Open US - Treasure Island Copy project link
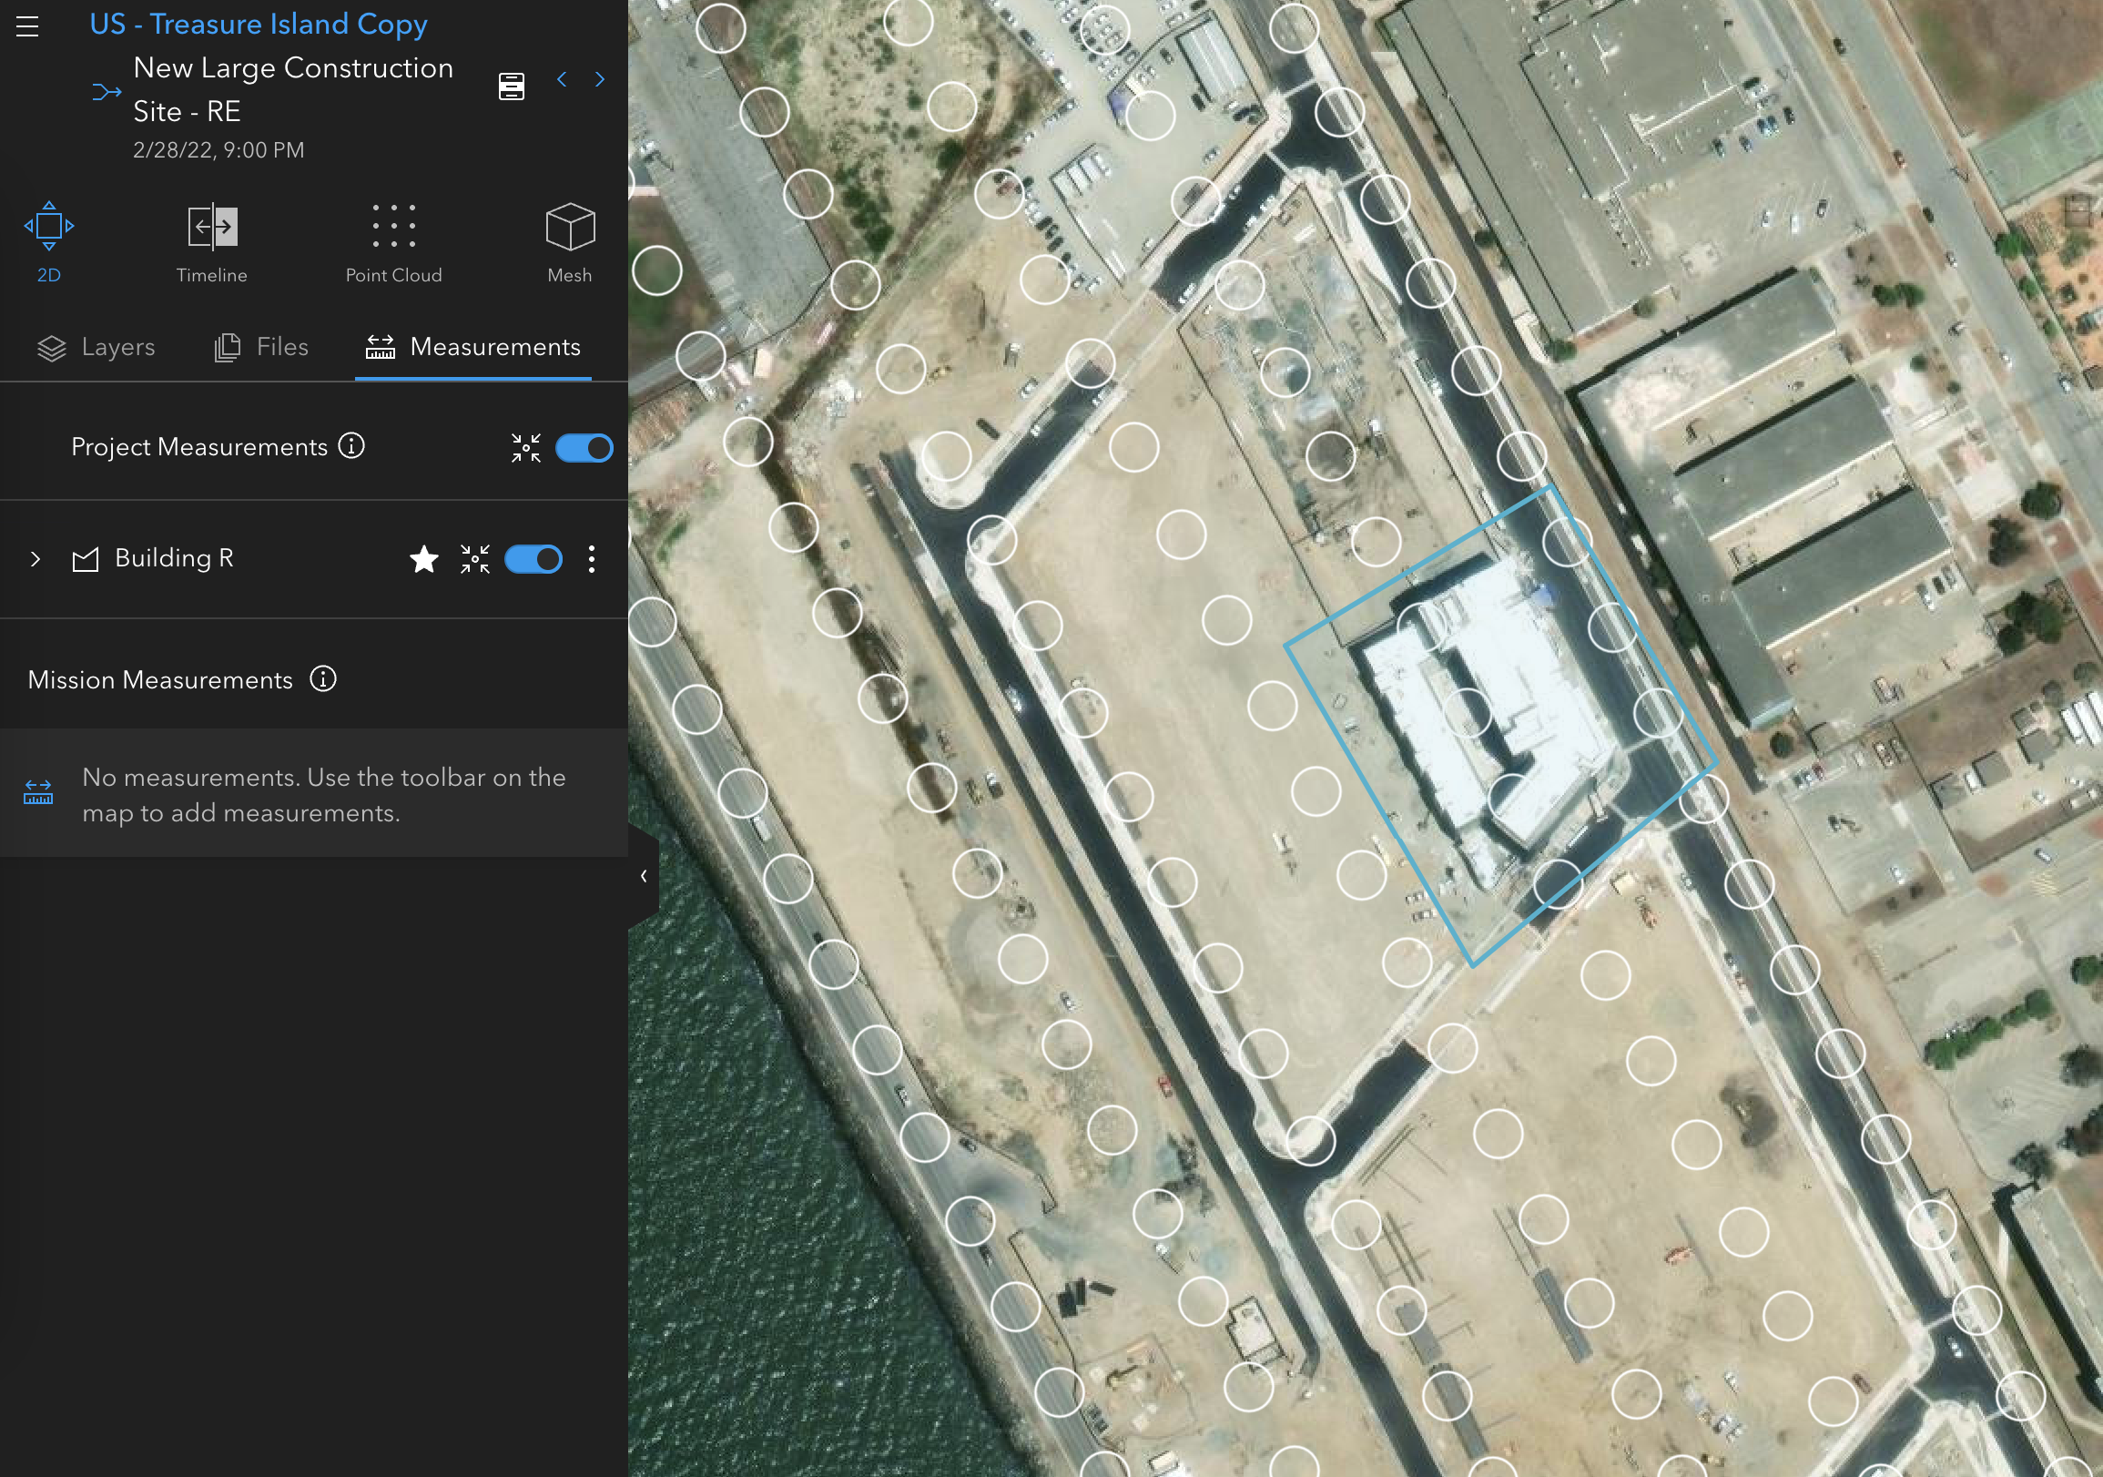 pyautogui.click(x=258, y=24)
